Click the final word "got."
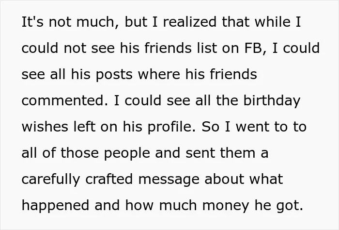Viewport: 339px width, 230px height. pyautogui.click(x=290, y=206)
